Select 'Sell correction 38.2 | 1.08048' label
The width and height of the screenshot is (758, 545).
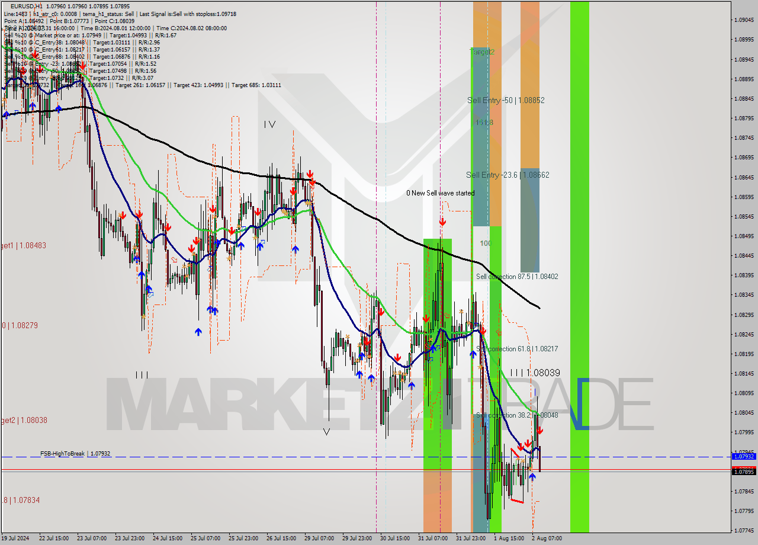tap(517, 415)
